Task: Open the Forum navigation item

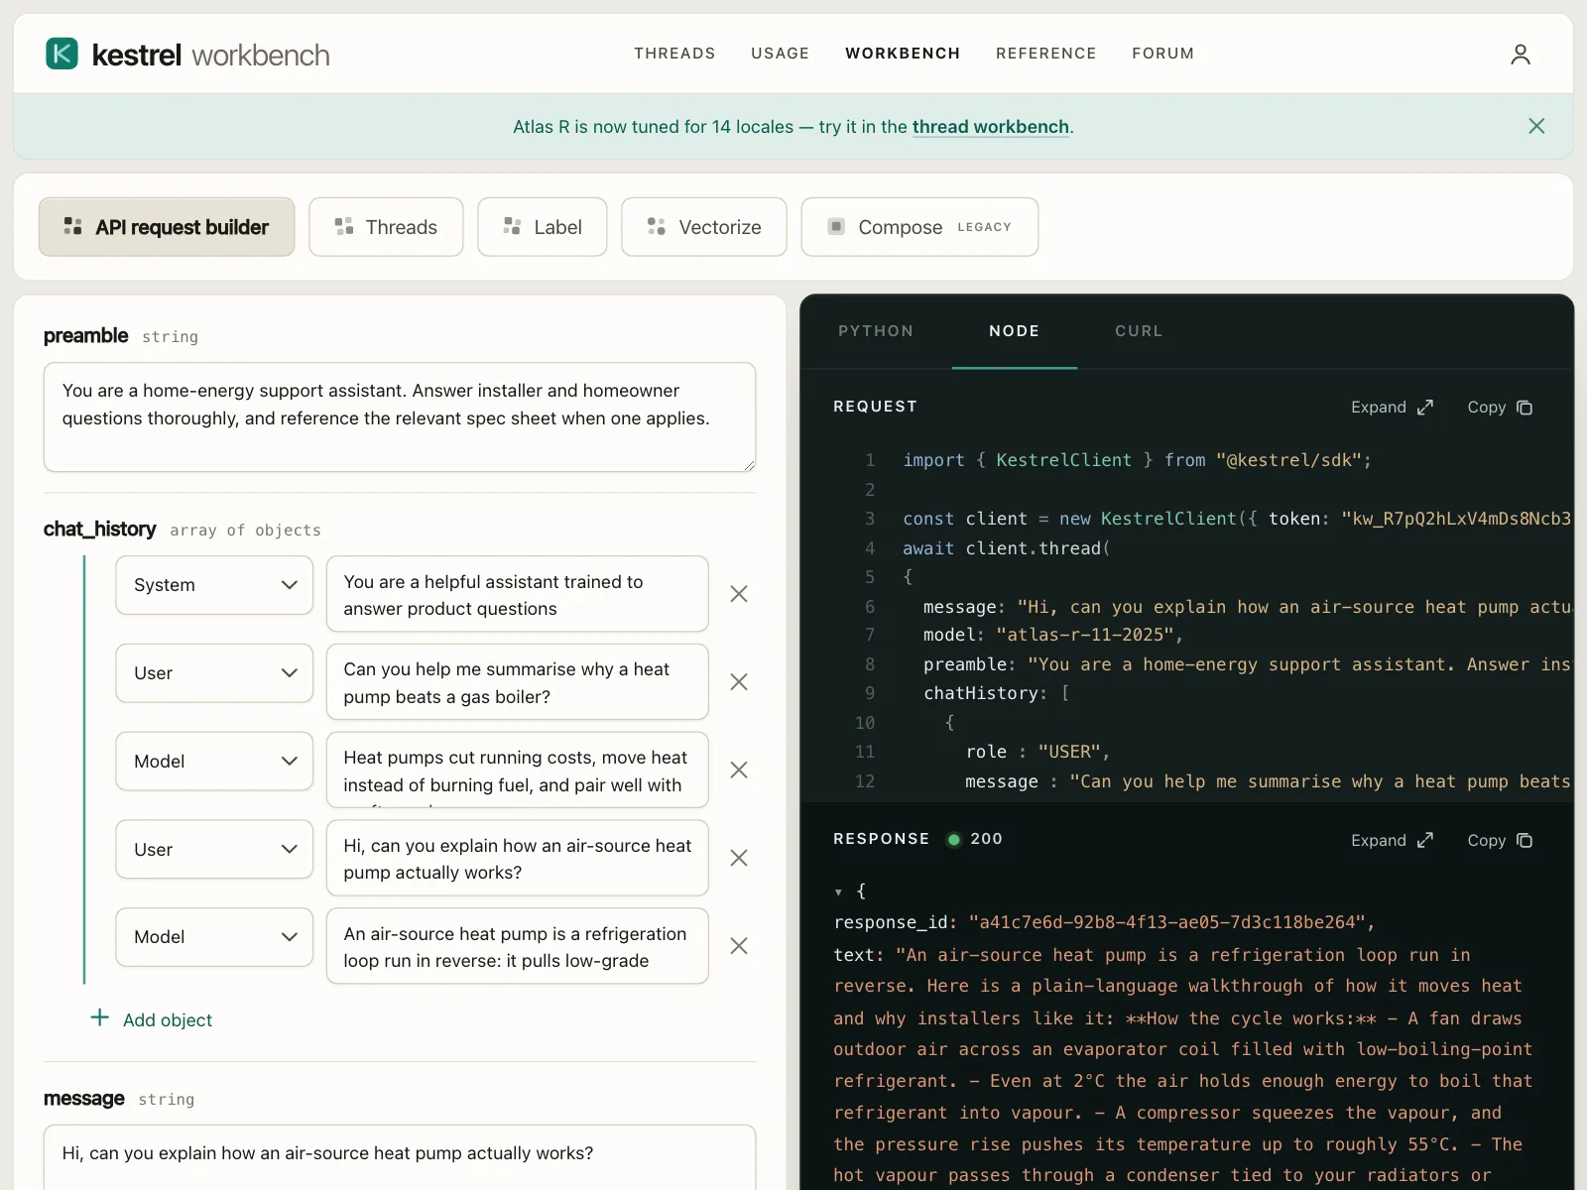Action: click(x=1162, y=54)
